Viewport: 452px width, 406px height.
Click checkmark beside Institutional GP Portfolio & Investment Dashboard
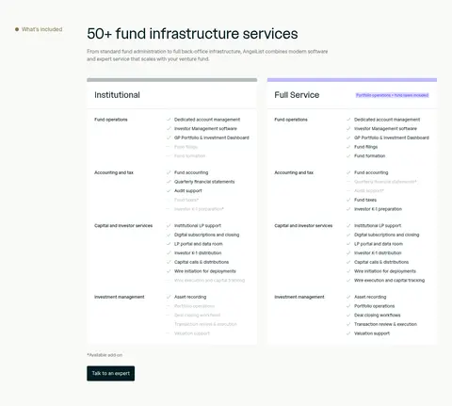pos(169,138)
